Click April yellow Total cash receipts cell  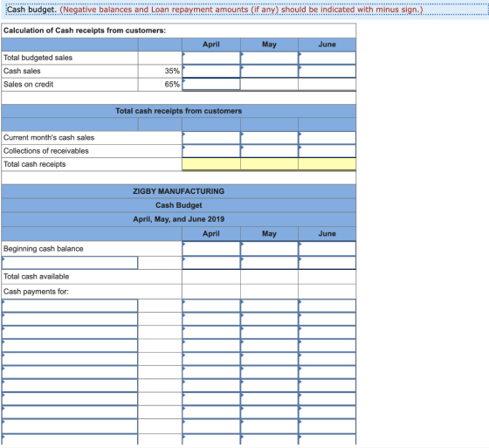tap(211, 164)
